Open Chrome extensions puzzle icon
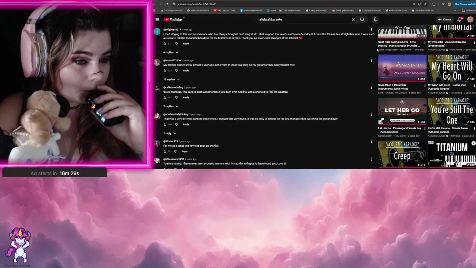The height and width of the screenshot is (268, 476). 434,4
